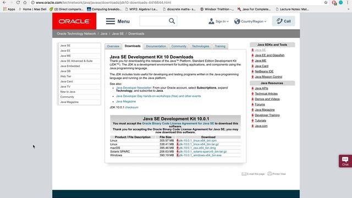Switch to the Community tab

(179, 46)
